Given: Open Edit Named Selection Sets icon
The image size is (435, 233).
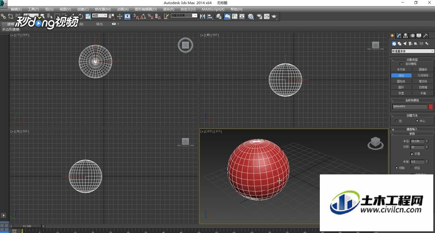Looking at the screenshot, I should tap(166, 16).
